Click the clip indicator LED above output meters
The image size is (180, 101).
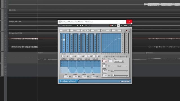pyautogui.click(x=127, y=31)
